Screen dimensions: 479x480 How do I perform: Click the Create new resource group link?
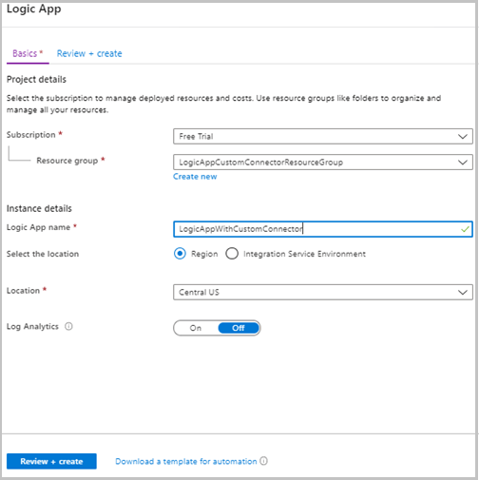pos(195,177)
